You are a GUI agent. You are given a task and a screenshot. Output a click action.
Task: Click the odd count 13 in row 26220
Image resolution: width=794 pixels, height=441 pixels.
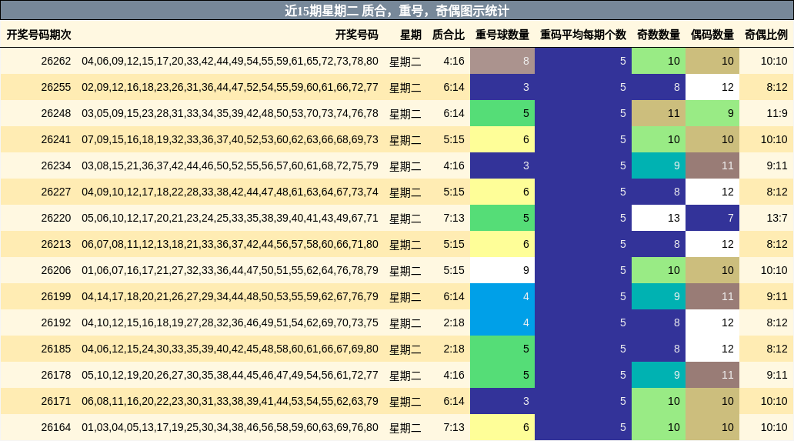pyautogui.click(x=659, y=218)
